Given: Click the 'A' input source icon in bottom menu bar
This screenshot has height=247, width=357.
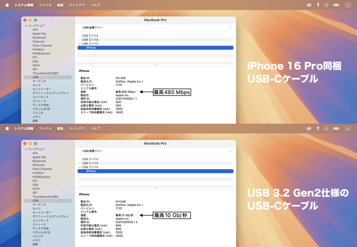Looking at the screenshot, I should click(348, 129).
